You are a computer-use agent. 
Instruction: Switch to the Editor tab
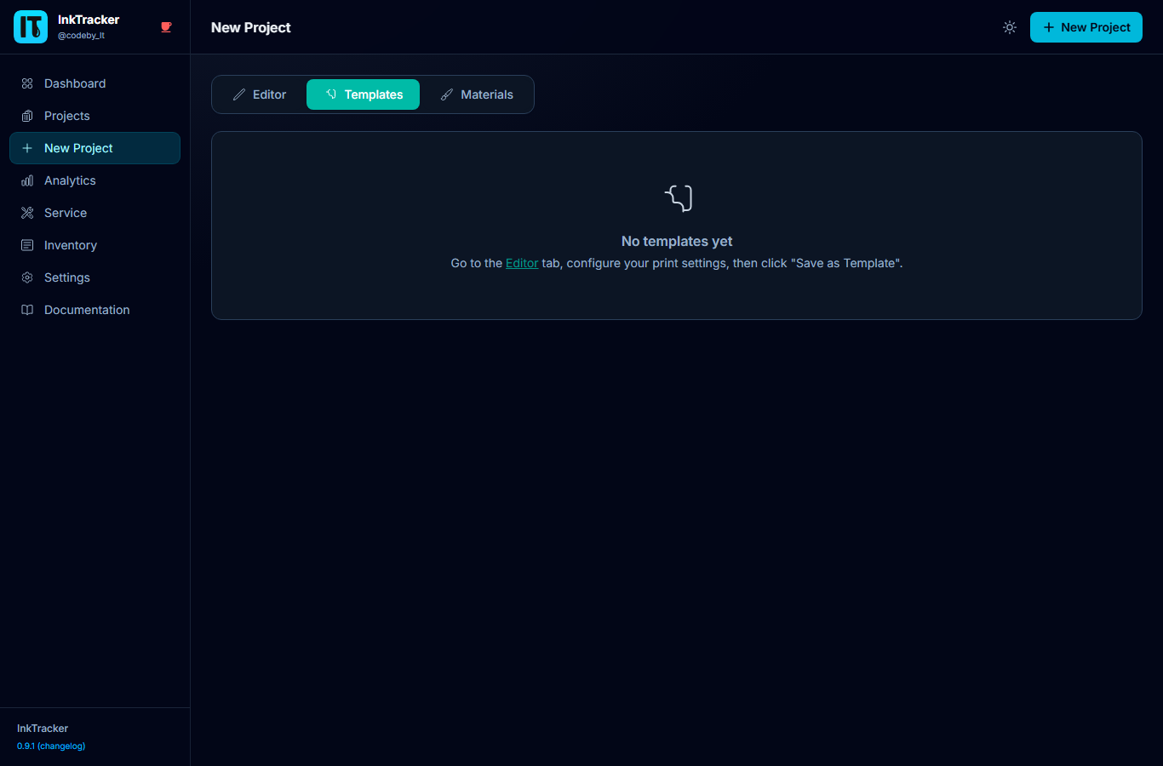coord(260,94)
